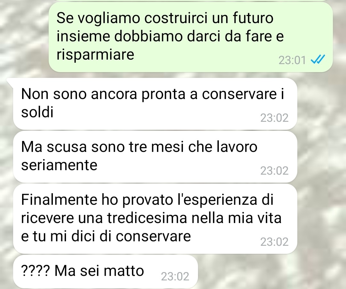Tap the 23:01 timestamp on sent message

click(292, 60)
